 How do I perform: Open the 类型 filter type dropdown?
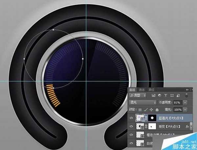(138, 95)
